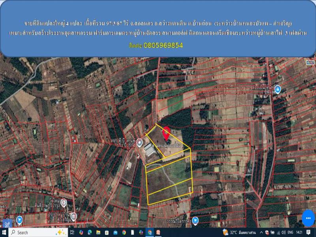Screen dimensions: 316x237
Task: Click the วรรณวิไลการค้า shop cart marker
Action: coord(195,220)
